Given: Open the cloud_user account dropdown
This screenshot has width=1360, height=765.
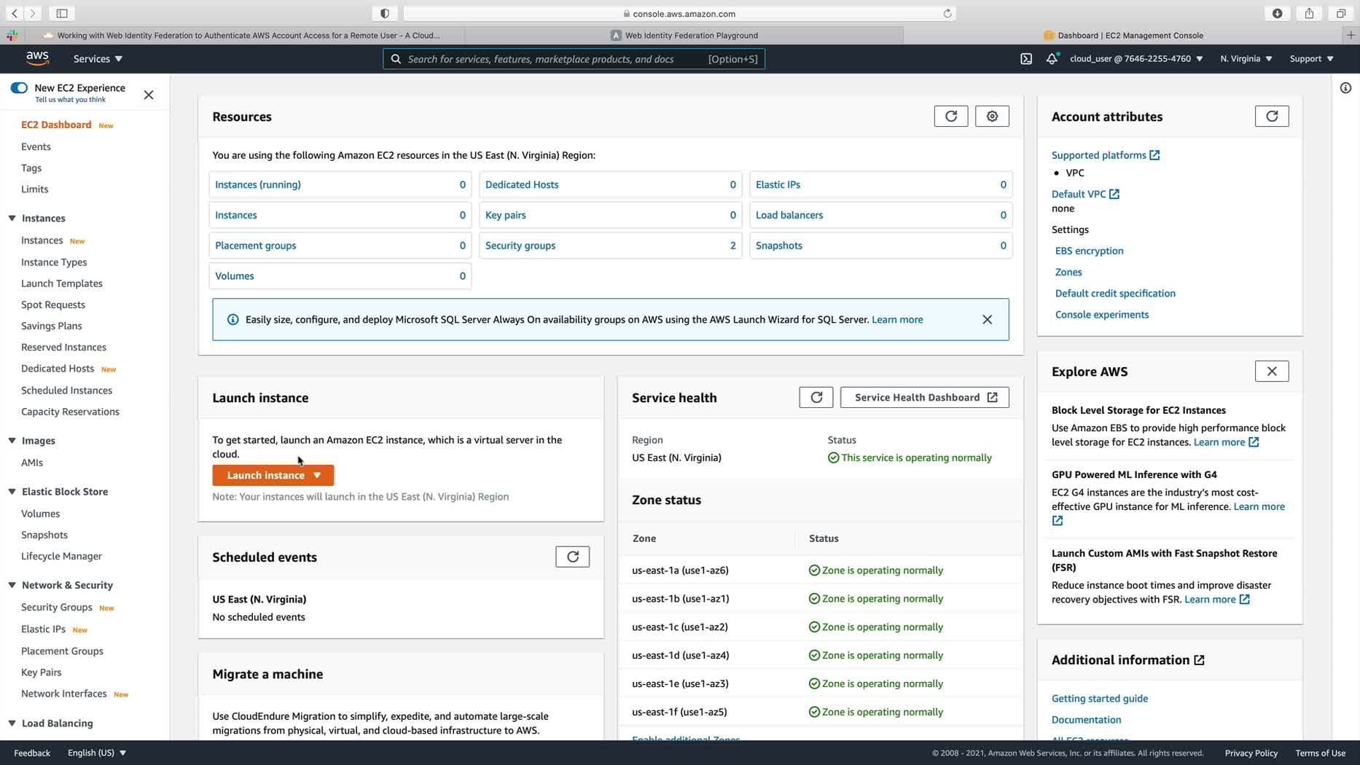Looking at the screenshot, I should click(x=1136, y=59).
